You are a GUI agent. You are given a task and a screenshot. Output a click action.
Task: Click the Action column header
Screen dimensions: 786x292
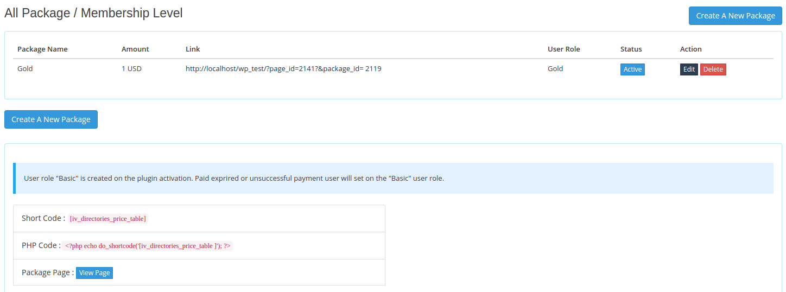point(690,49)
